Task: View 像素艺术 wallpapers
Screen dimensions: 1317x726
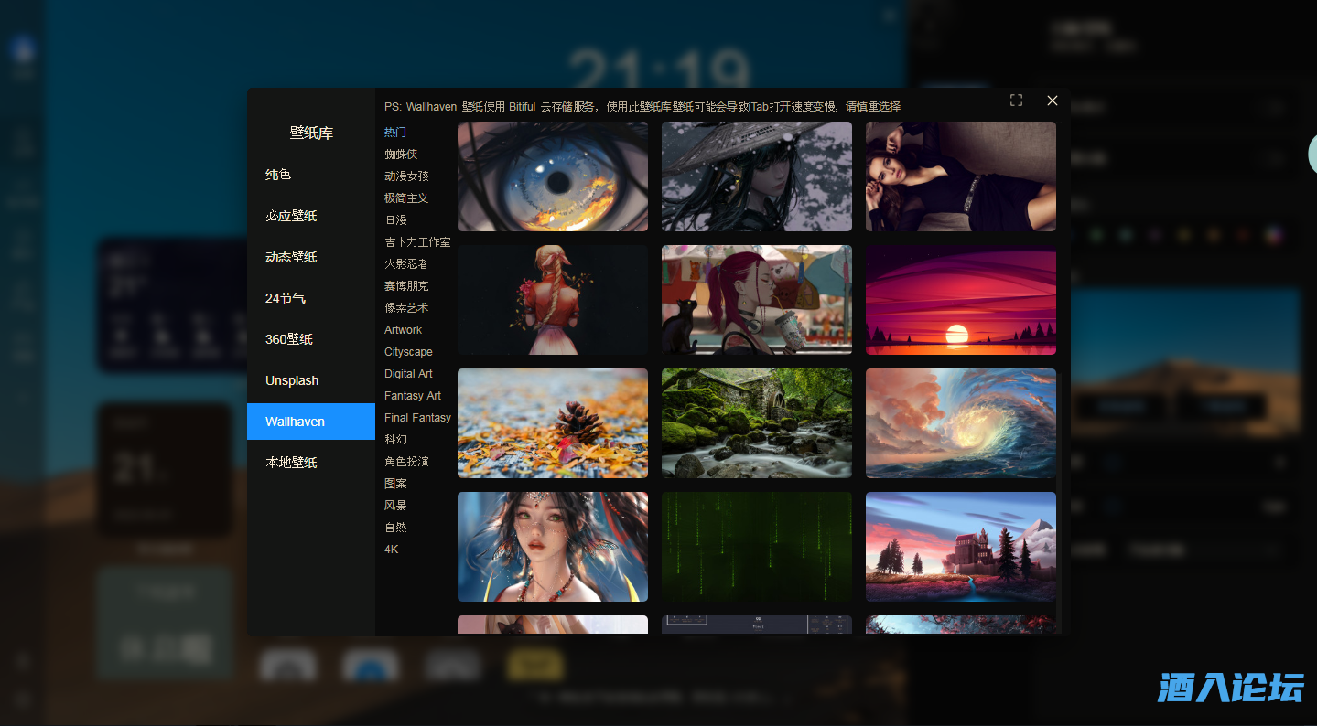Action: coord(406,308)
